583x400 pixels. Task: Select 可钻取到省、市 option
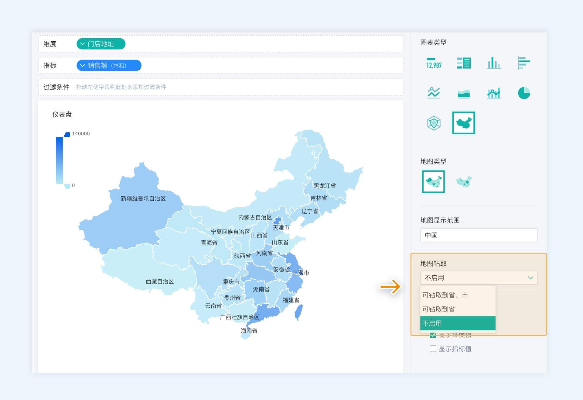coord(445,295)
